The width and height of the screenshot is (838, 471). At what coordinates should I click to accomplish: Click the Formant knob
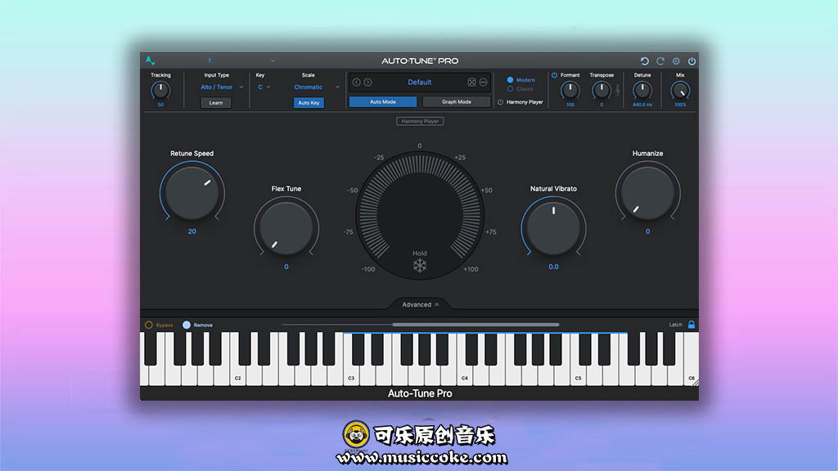(570, 90)
